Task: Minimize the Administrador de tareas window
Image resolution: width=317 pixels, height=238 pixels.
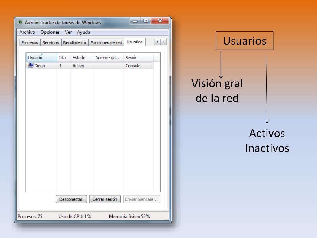Action: 136,21
